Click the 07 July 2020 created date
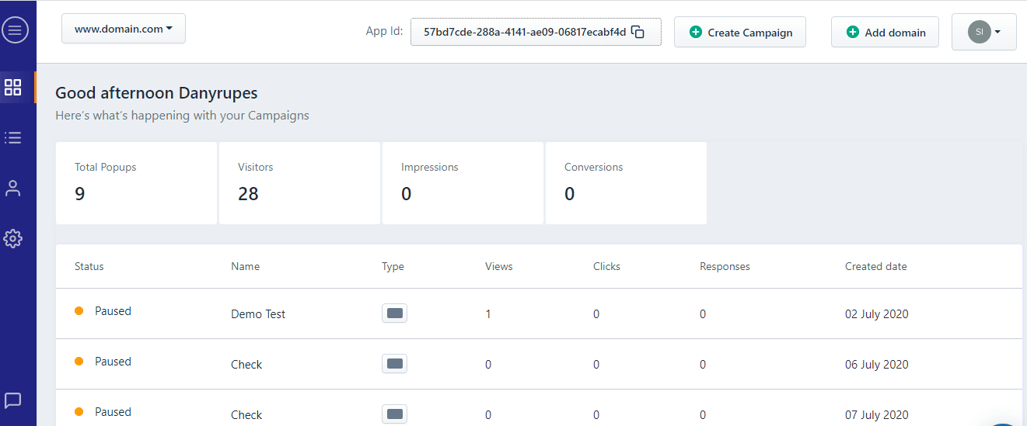1027x426 pixels. (877, 415)
